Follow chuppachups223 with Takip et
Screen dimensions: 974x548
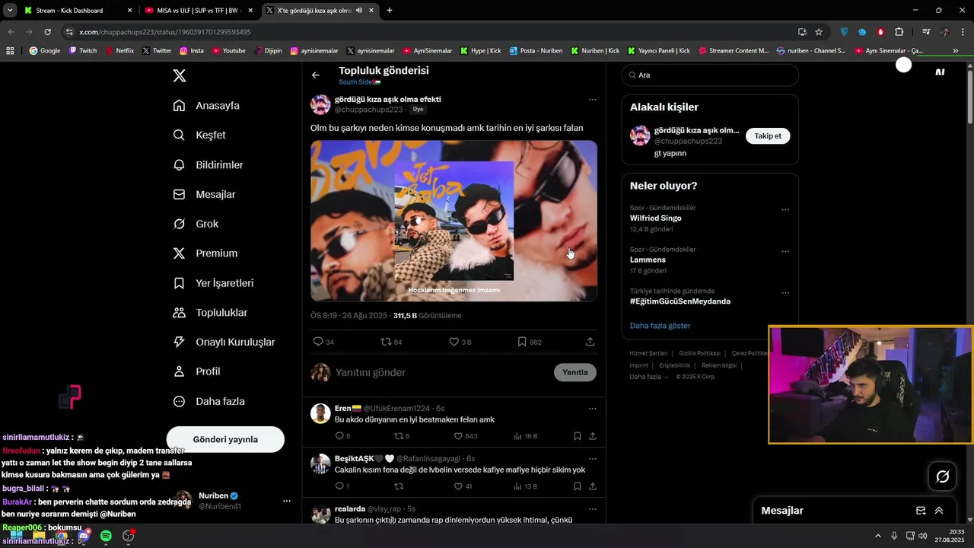[x=768, y=135]
